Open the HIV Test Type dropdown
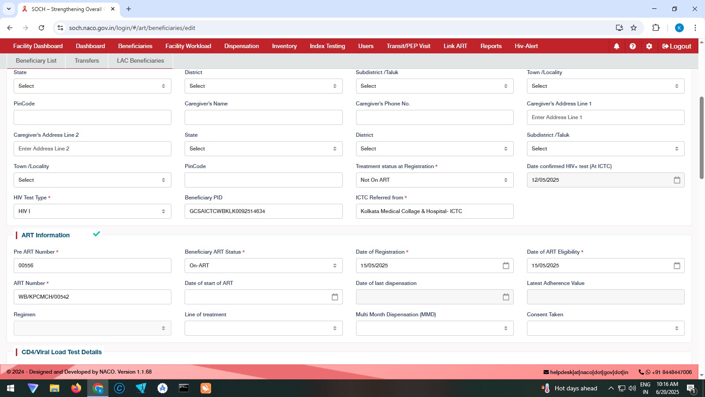Screen dimensions: 705x397 (x=93, y=211)
